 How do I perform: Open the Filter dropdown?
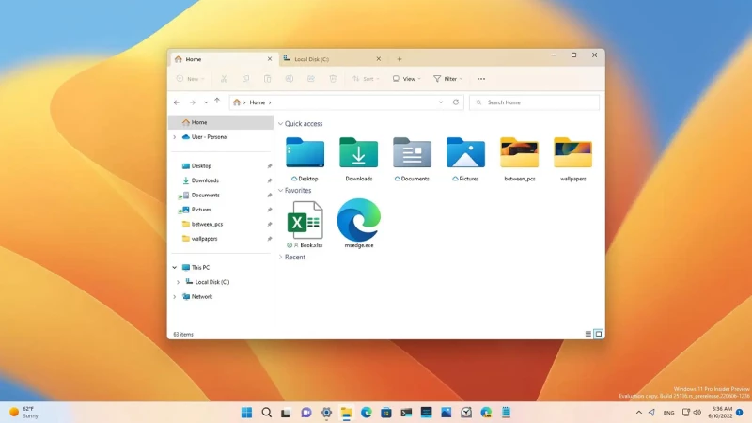[x=448, y=79]
